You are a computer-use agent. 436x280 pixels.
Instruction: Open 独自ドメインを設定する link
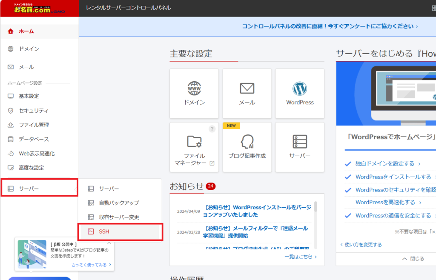pos(388,163)
